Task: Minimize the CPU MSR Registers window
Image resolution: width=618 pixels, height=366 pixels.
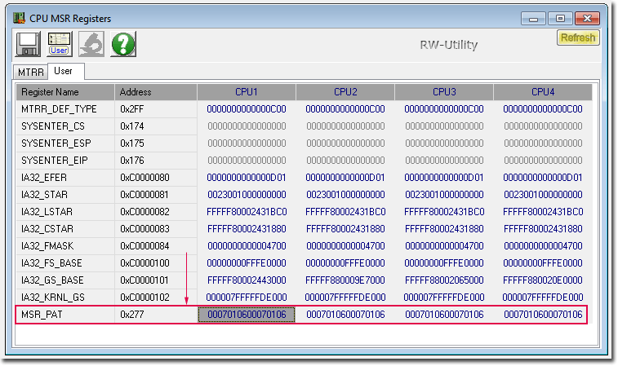Action: (533, 19)
